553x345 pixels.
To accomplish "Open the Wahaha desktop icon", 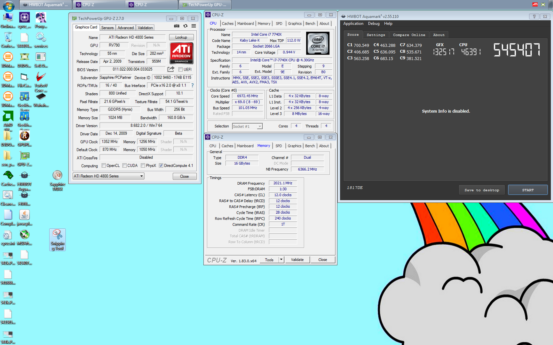I will [x=41, y=99].
